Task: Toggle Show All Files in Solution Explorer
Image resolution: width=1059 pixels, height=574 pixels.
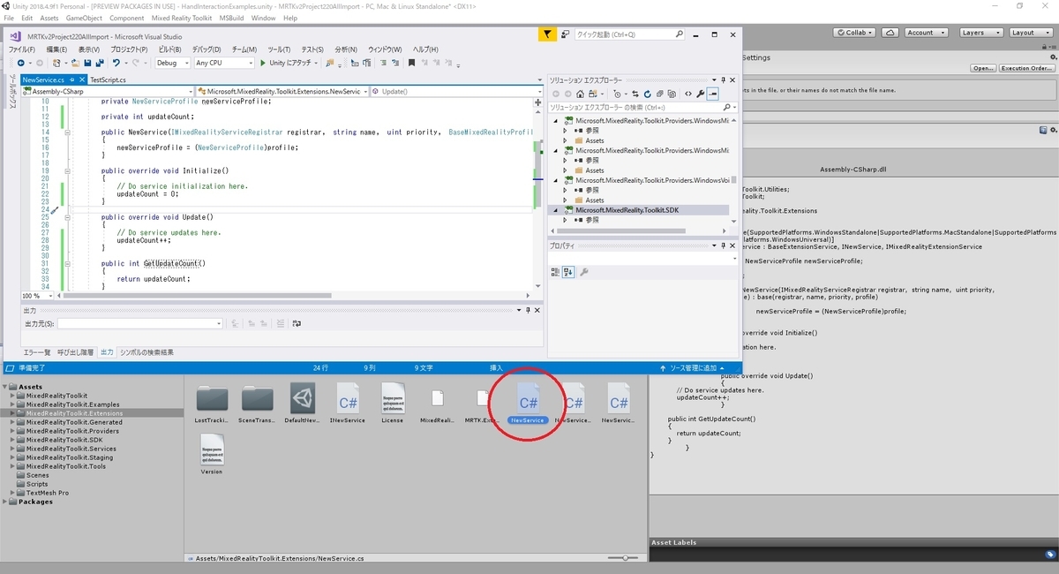Action: point(673,94)
